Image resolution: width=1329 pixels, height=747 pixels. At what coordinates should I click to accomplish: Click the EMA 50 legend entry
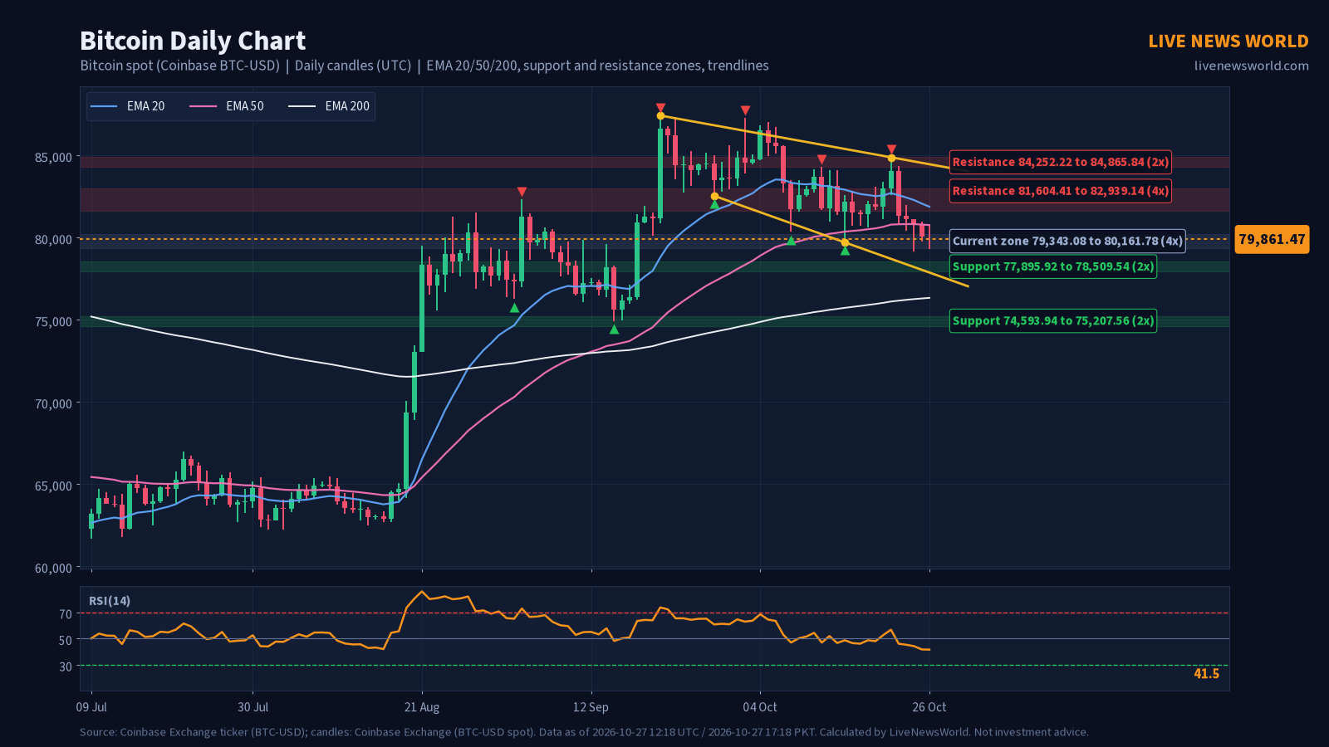click(x=227, y=106)
